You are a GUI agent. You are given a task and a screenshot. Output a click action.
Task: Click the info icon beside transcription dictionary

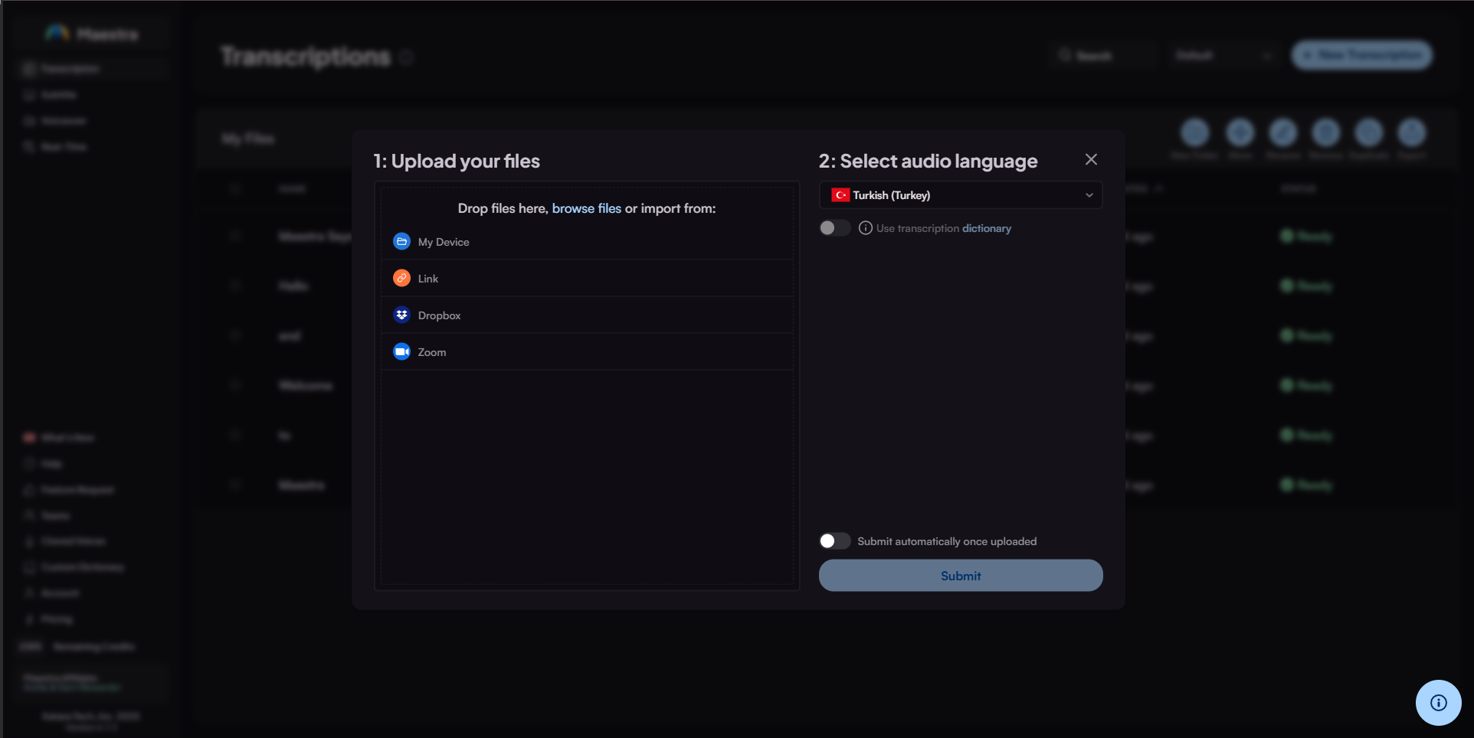click(x=865, y=228)
